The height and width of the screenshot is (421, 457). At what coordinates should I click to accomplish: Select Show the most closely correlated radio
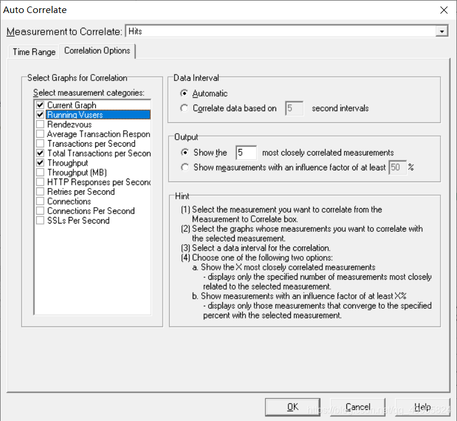click(185, 153)
